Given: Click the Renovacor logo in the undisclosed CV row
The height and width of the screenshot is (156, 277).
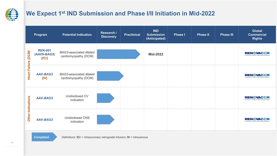Looking at the screenshot, I should [x=257, y=98].
